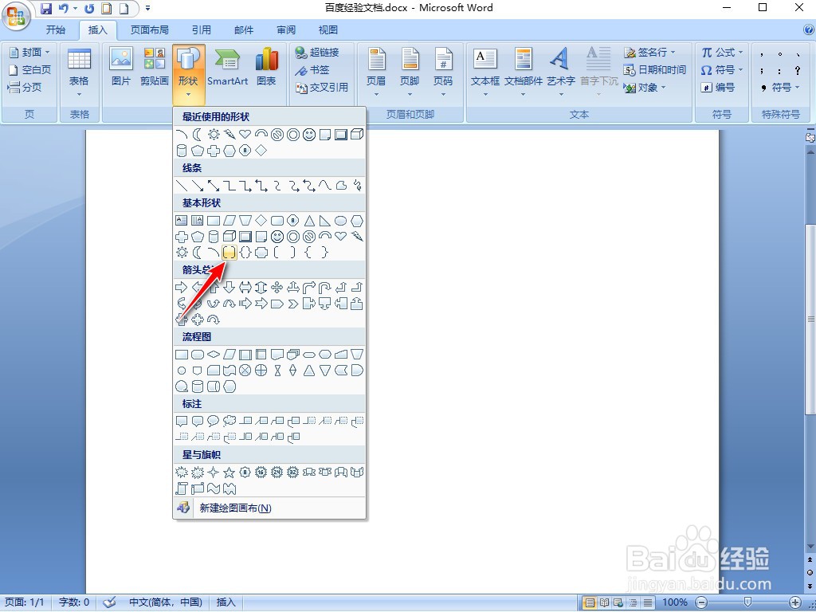The image size is (816, 612).
Task: Pick the oval callout shape
Action: pyautogui.click(x=214, y=421)
